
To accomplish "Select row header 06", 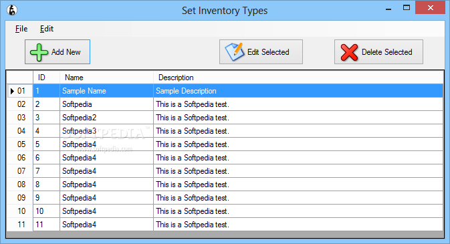I will [x=20, y=158].
